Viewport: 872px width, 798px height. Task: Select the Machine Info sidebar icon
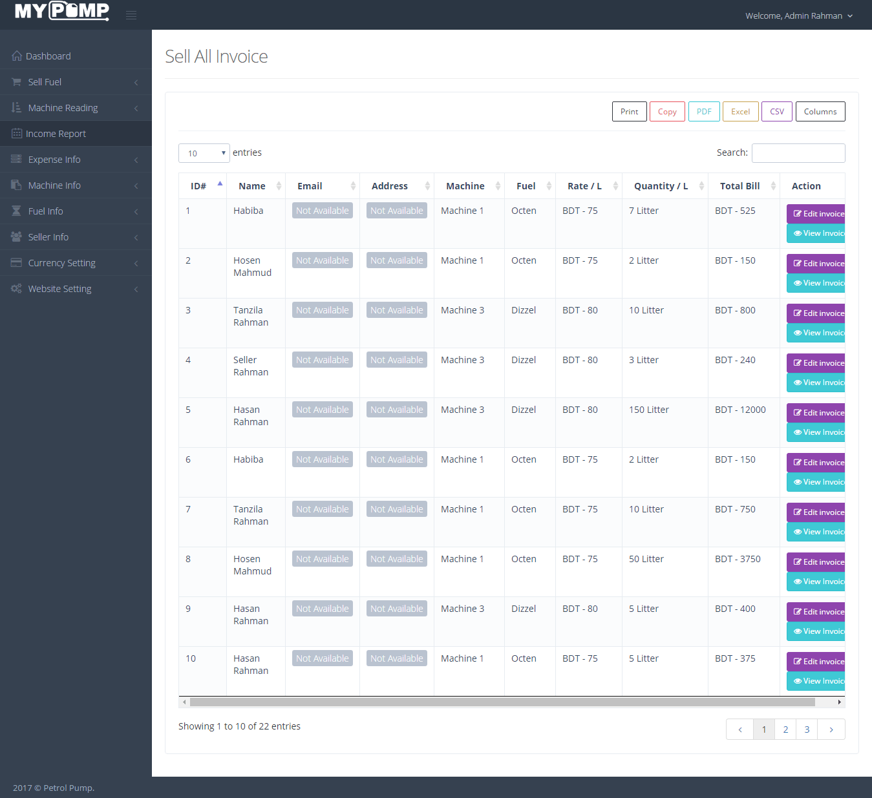pos(16,185)
